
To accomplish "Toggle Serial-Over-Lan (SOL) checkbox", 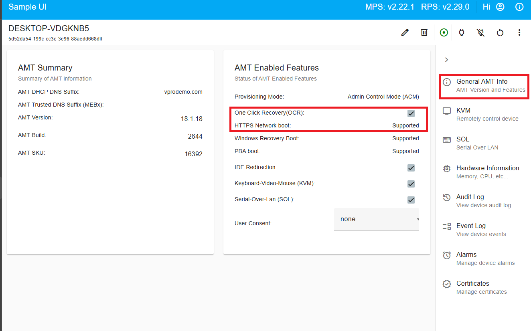I will [x=411, y=200].
